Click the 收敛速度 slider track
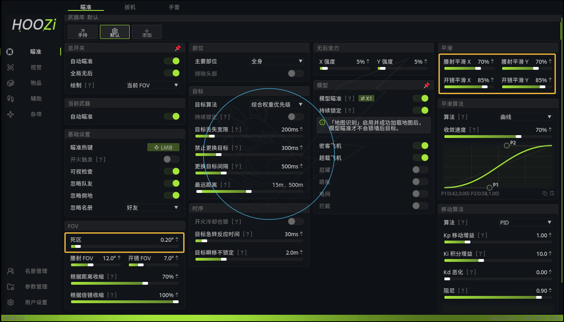The width and height of the screenshot is (564, 322). [498, 136]
